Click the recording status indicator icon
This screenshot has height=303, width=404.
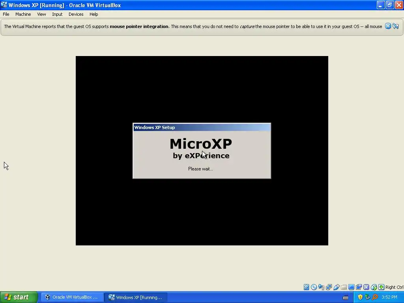click(x=359, y=287)
